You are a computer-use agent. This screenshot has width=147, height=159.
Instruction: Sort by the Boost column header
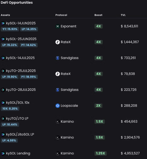pyautogui.click(x=98, y=15)
